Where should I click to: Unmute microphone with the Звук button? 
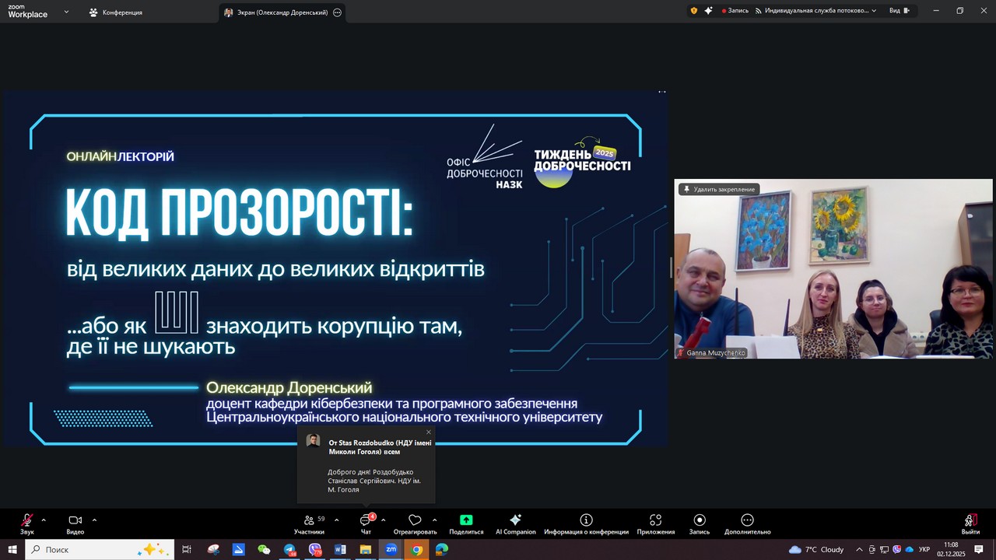(x=27, y=522)
